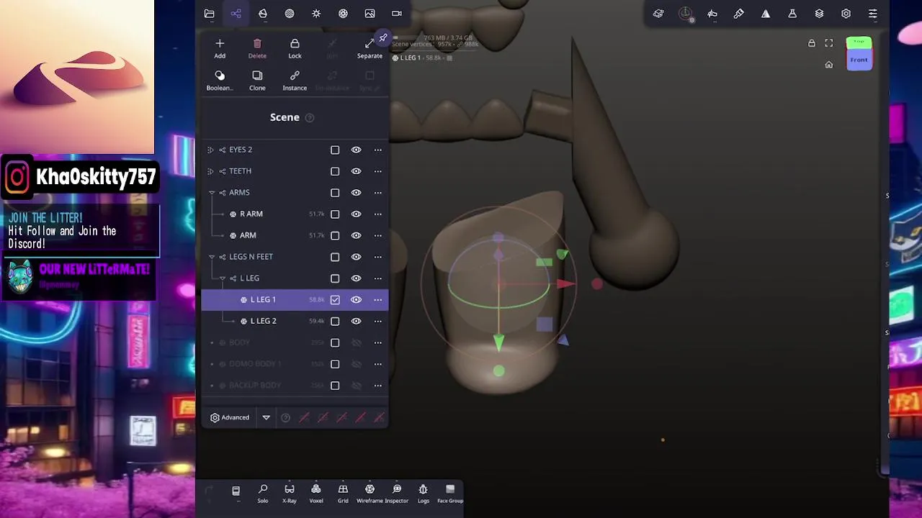Snap view using the Front cube face
The width and height of the screenshot is (922, 518).
859,60
